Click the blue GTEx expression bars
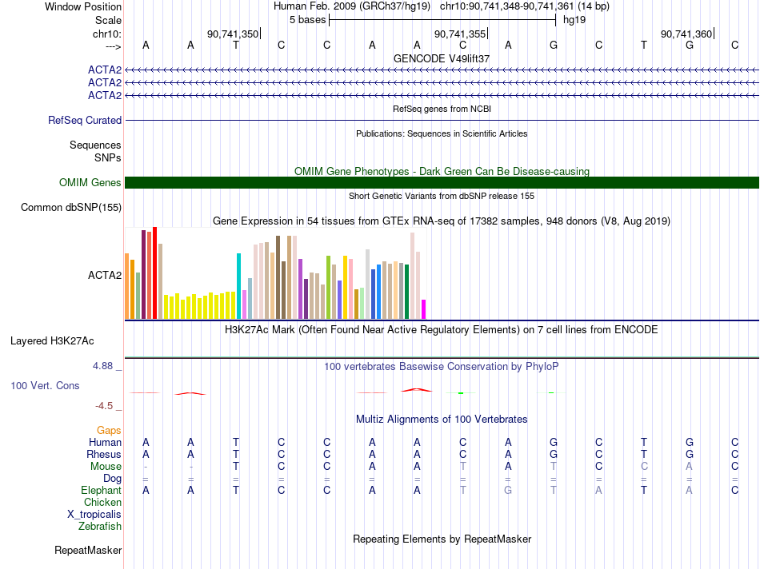This screenshot has width=760, height=569. point(376,292)
